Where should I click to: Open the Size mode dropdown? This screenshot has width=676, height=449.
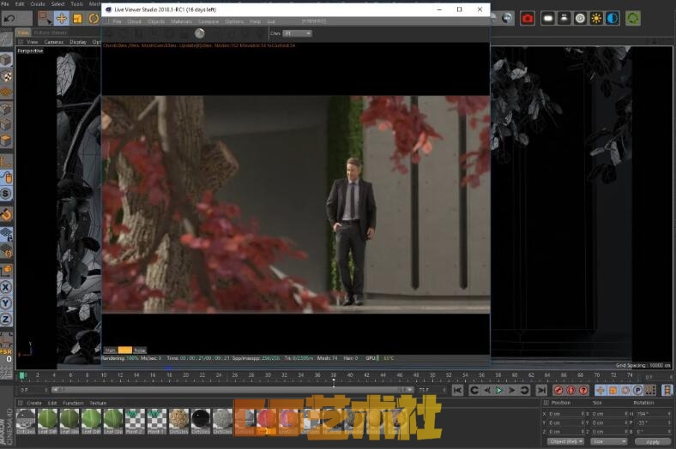click(x=608, y=441)
